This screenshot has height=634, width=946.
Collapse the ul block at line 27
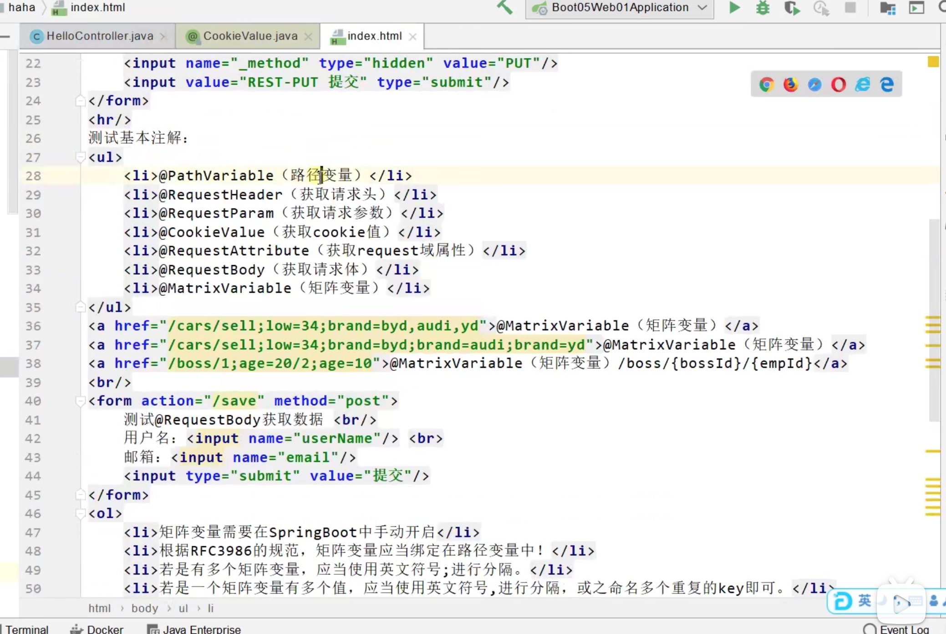click(80, 157)
